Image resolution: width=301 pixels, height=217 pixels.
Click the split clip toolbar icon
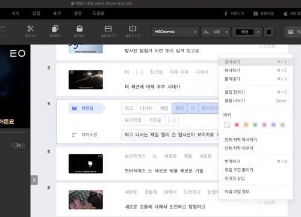point(132,29)
